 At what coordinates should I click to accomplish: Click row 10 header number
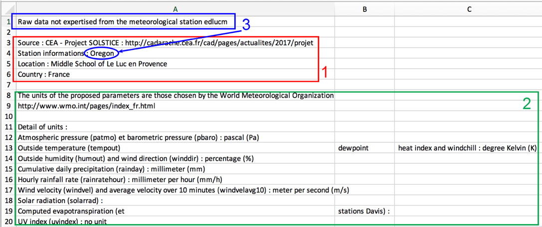(8, 116)
